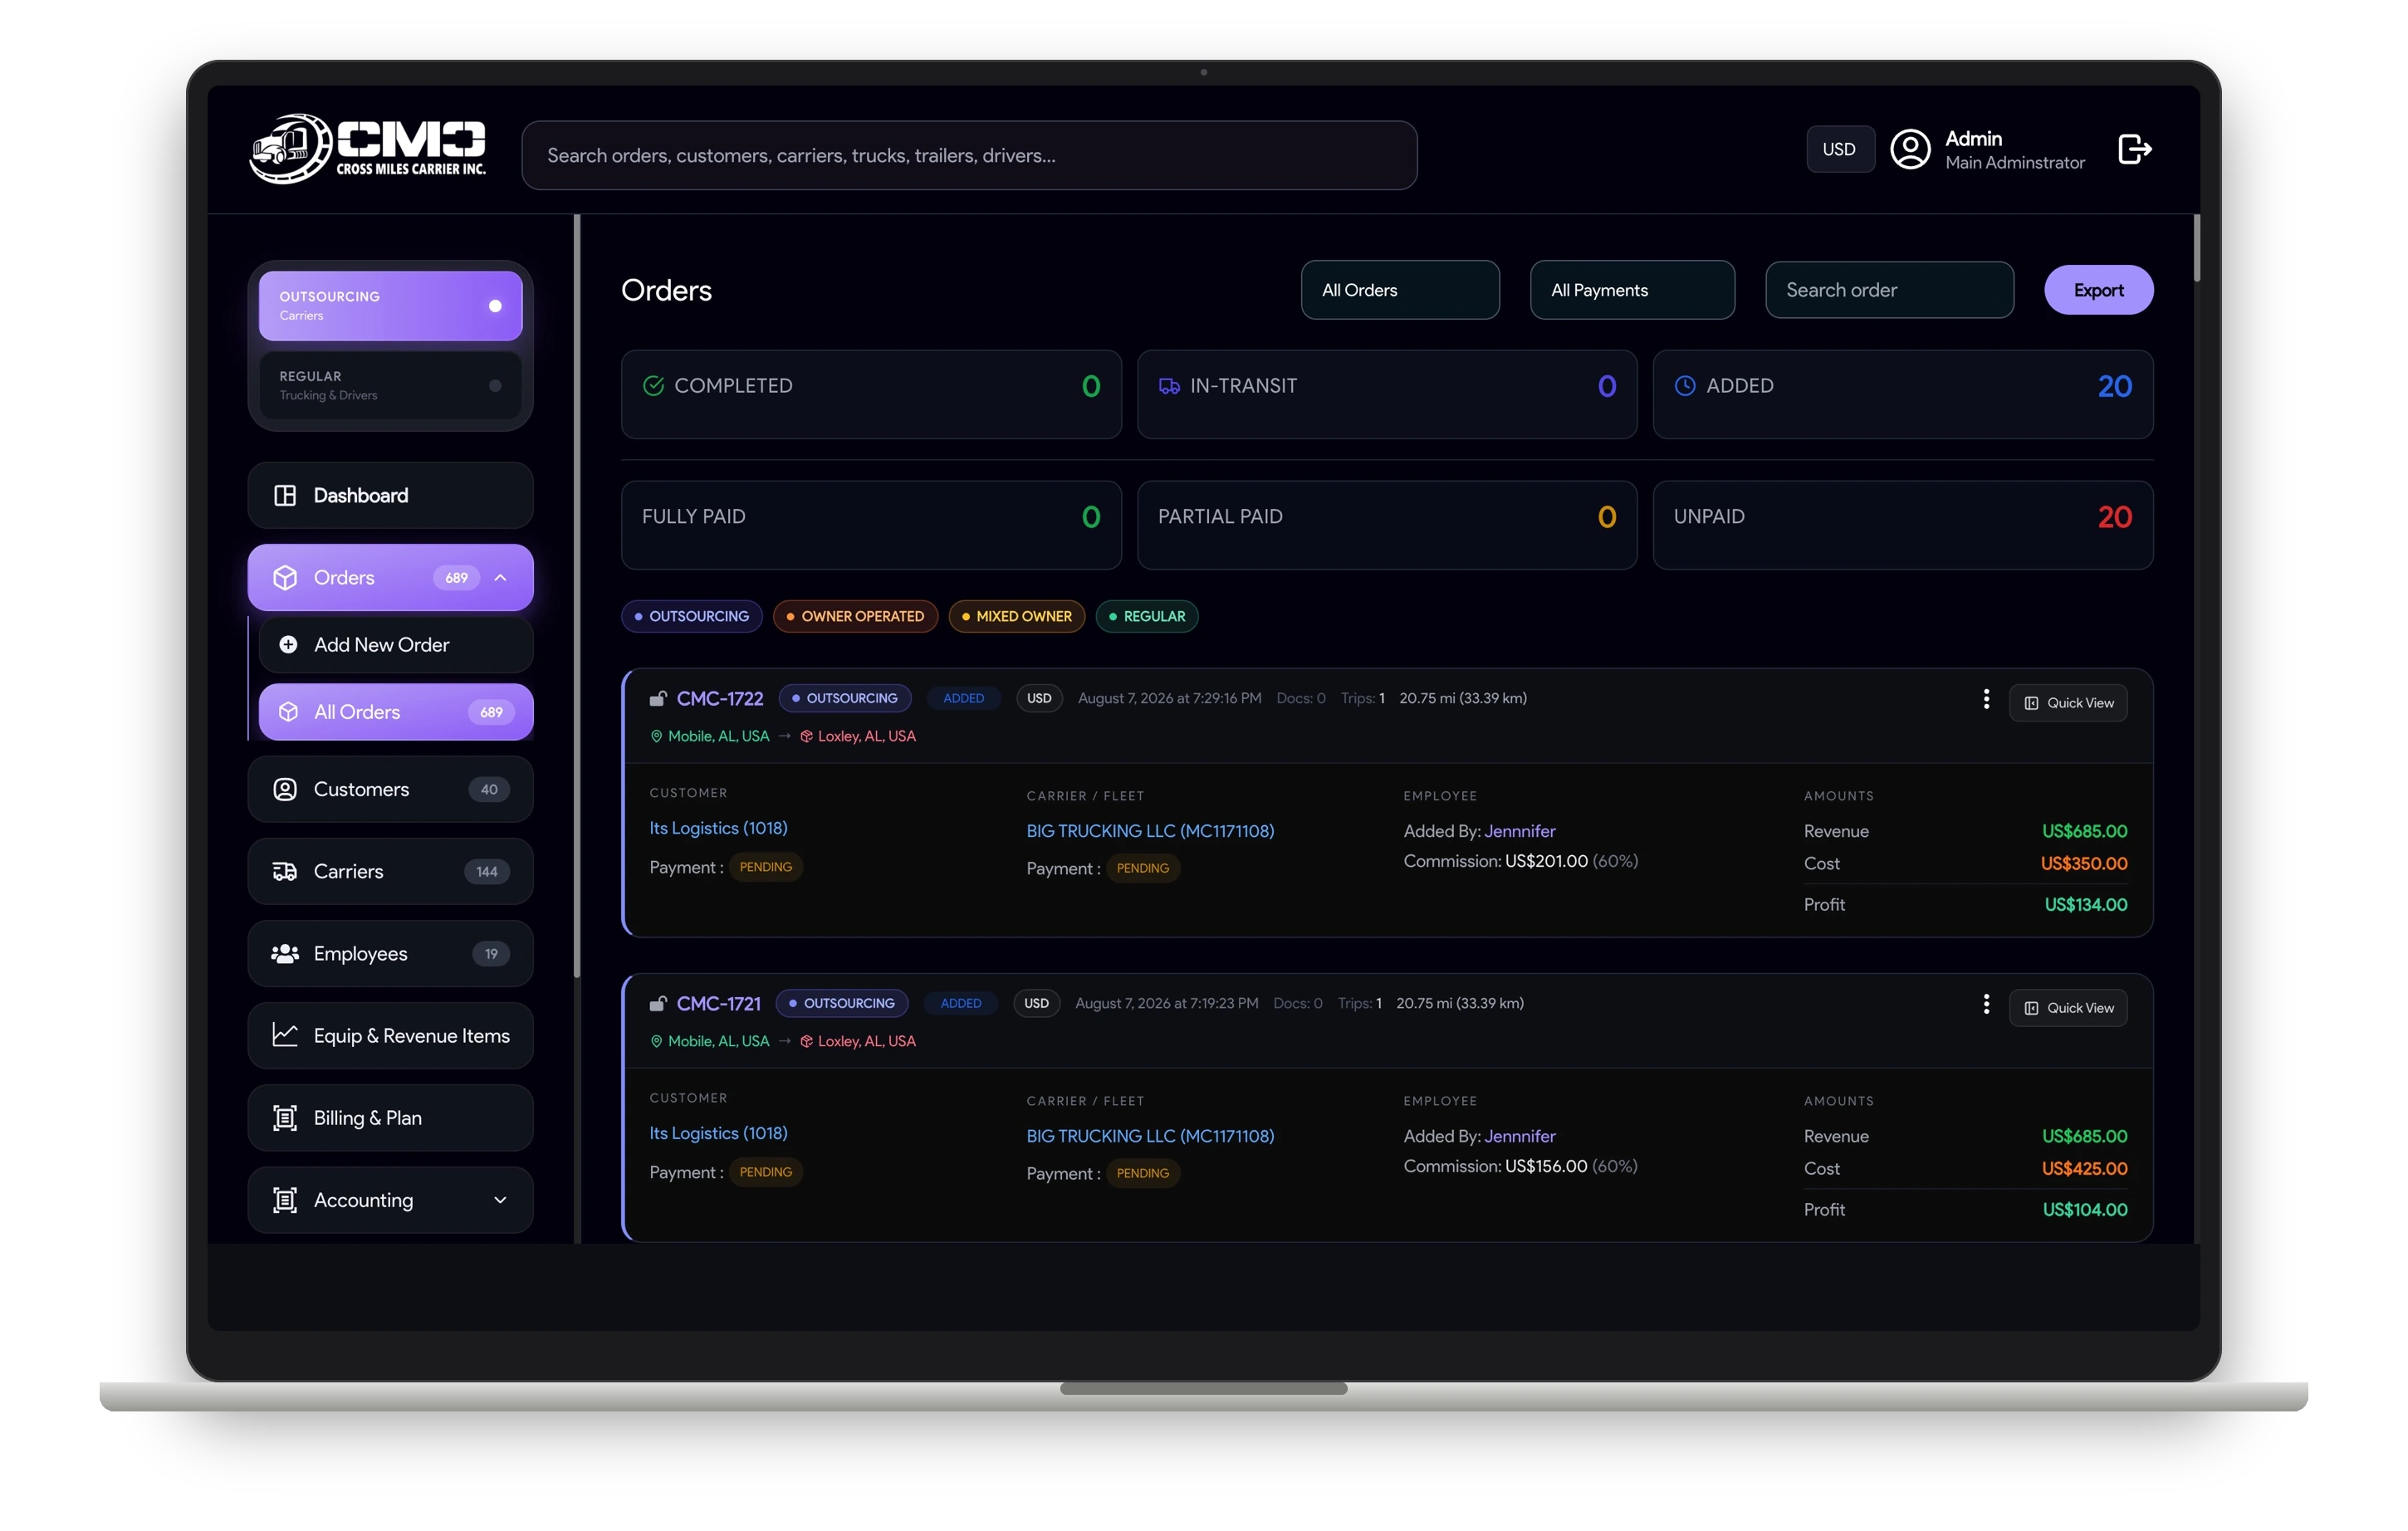Open the All Orders filter dropdown
The image size is (2408, 1531).
[x=1400, y=290]
